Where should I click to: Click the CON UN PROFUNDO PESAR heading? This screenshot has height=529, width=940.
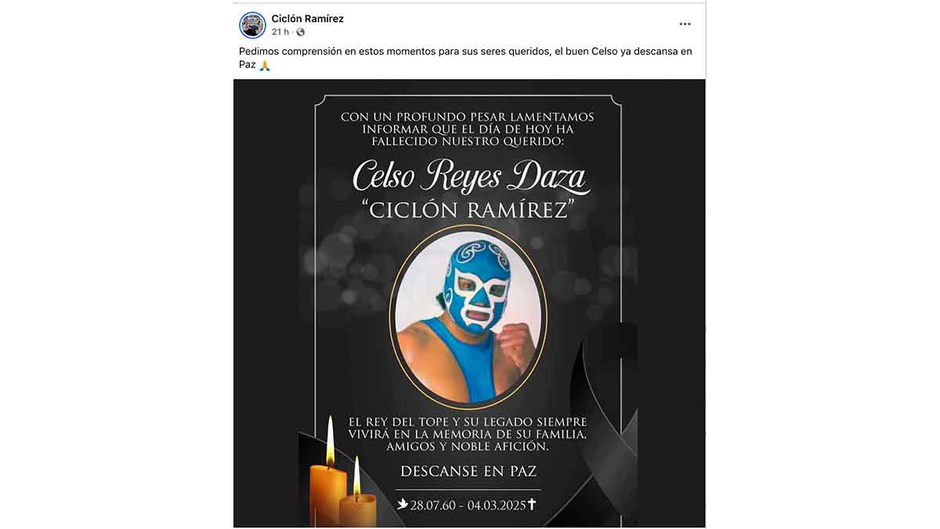[x=468, y=130]
